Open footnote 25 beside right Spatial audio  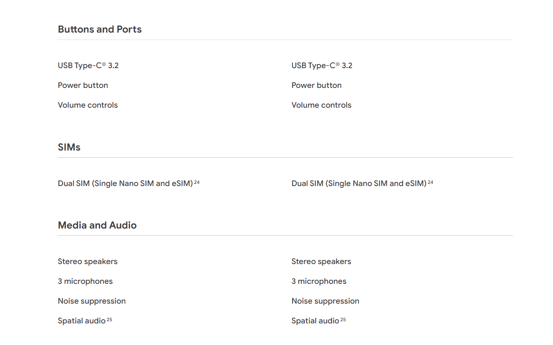[x=343, y=320]
